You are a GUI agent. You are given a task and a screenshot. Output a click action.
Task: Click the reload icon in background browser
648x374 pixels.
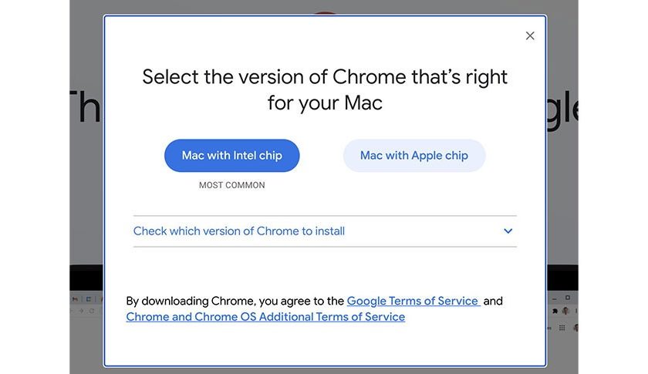[92, 311]
